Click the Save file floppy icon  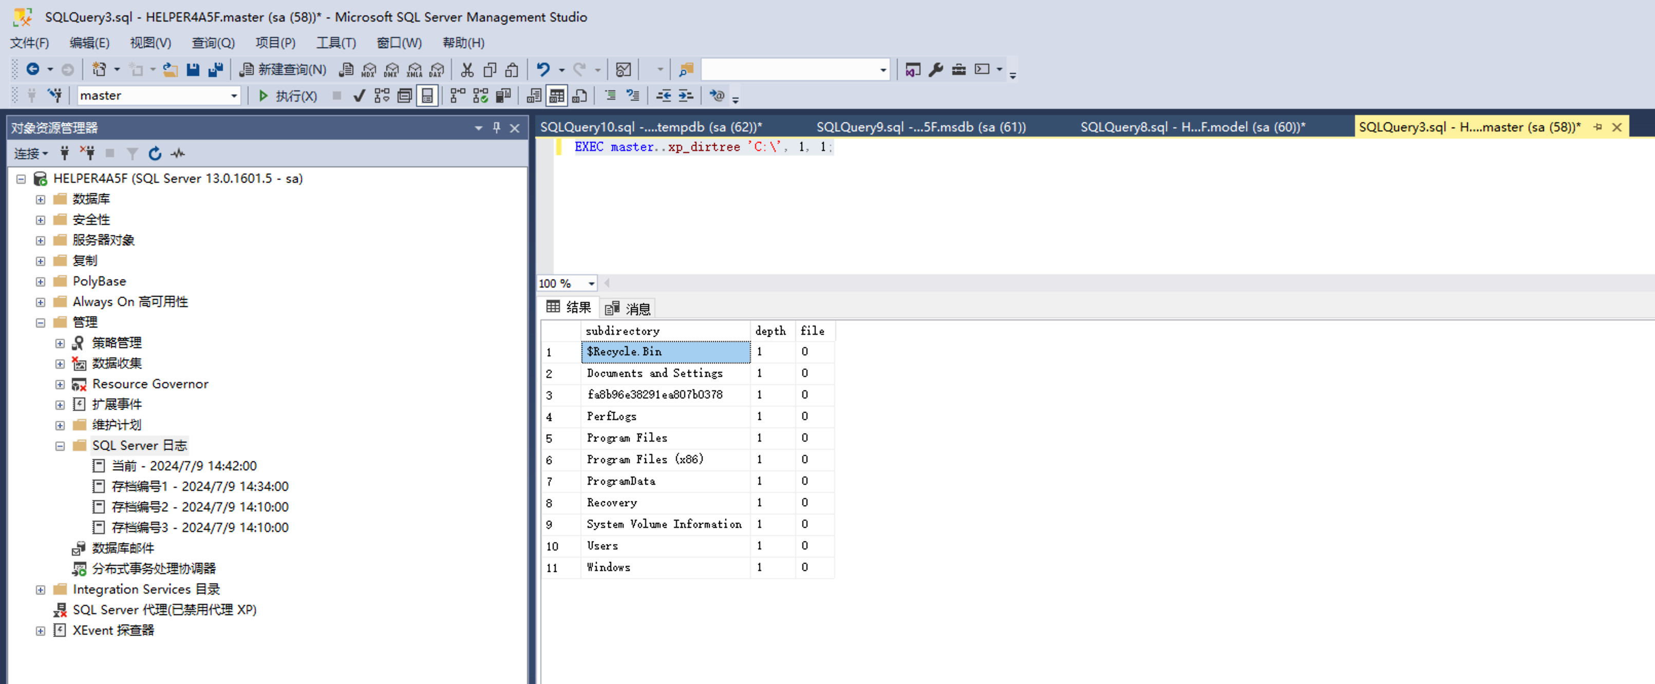tap(193, 69)
